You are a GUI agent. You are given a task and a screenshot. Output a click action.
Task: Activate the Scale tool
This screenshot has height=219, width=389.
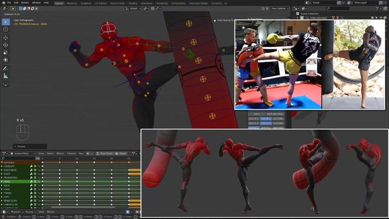(5, 53)
